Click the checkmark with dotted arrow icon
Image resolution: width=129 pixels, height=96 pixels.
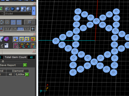pyautogui.click(x=2, y=46)
